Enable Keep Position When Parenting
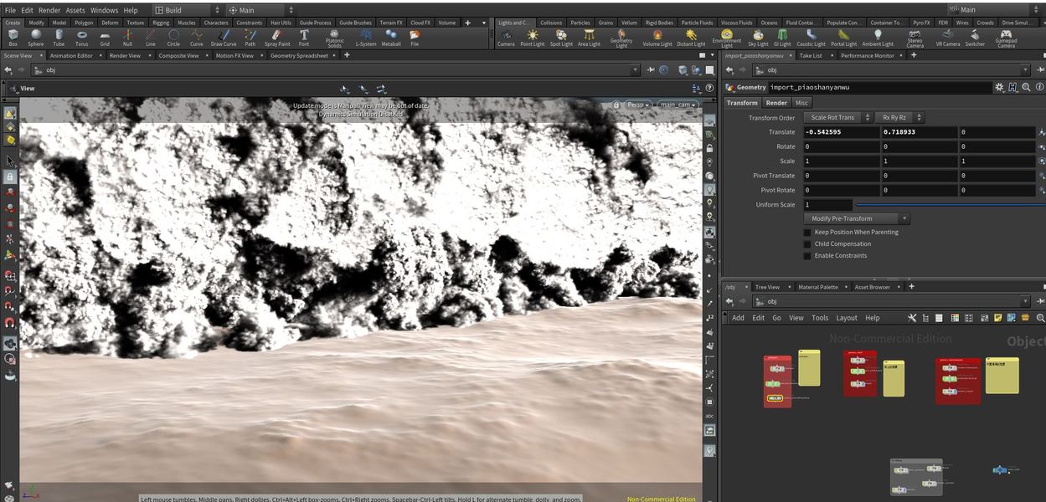Image resolution: width=1046 pixels, height=502 pixels. pos(807,233)
